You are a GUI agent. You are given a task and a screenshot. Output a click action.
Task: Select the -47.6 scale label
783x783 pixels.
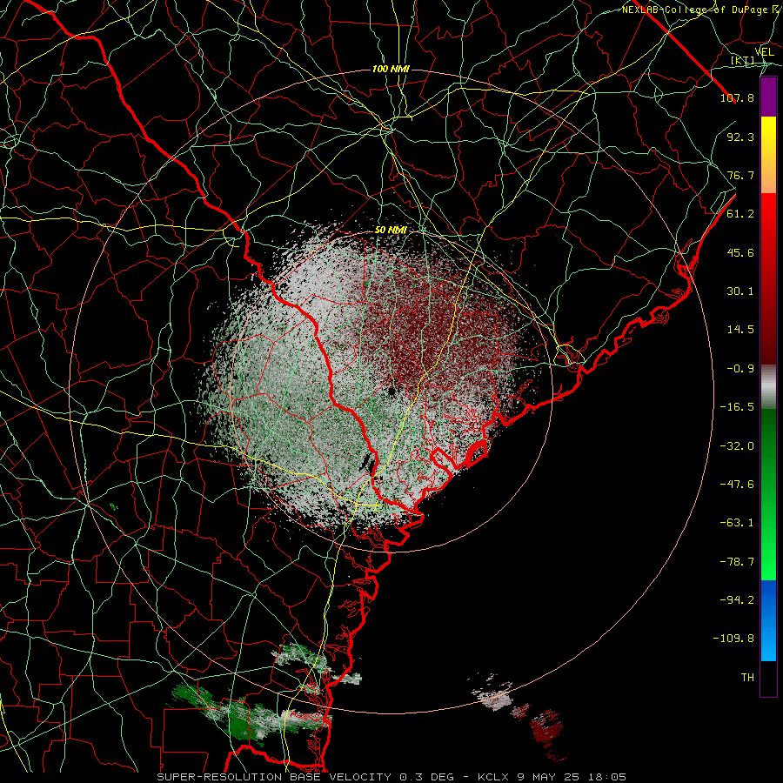tap(737, 485)
